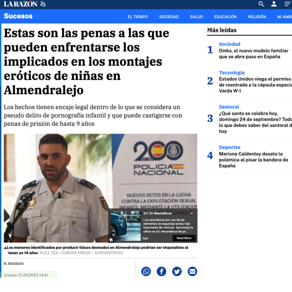Image resolution: width=292 pixels, height=292 pixels.
Task: Go to El Tiempo section
Action: click(138, 17)
